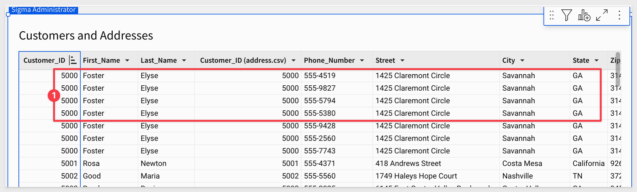Viewport: 637px width, 192px height.
Task: Click the drag handle icon in element toolbar
Action: [x=552, y=15]
